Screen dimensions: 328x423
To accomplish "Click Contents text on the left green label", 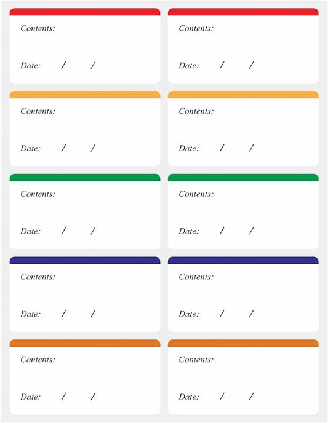I will (x=38, y=194).
